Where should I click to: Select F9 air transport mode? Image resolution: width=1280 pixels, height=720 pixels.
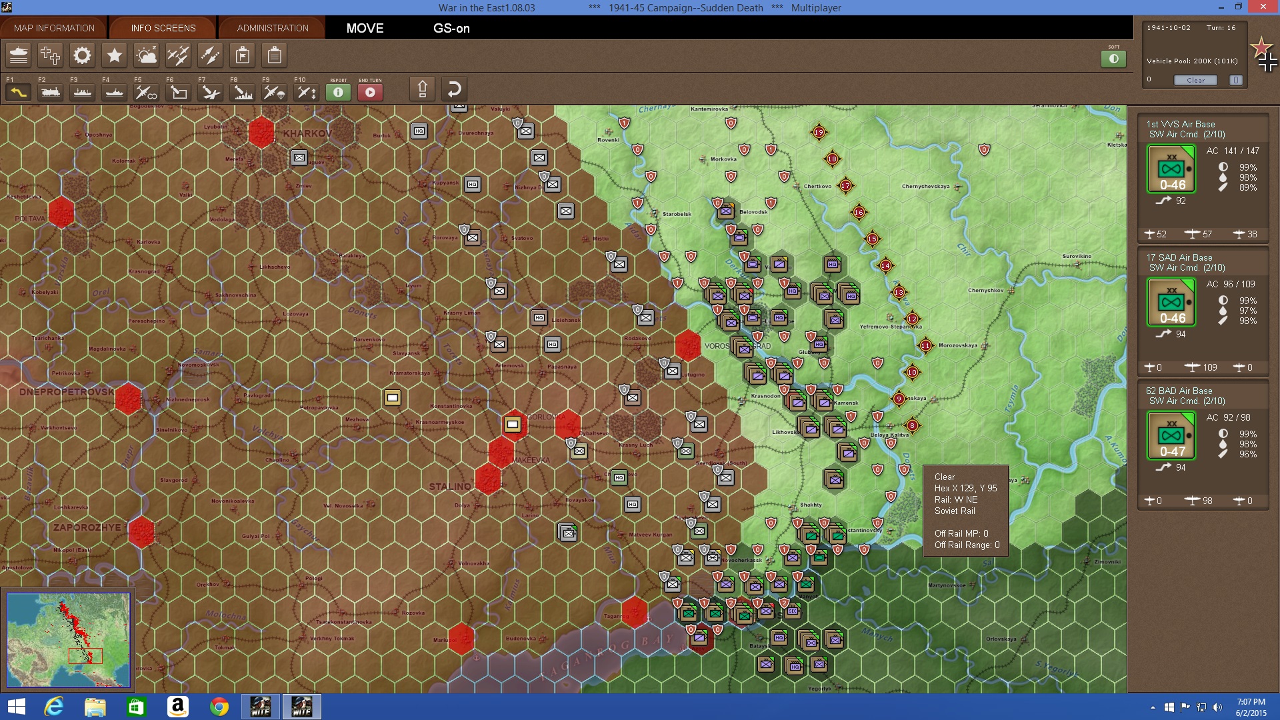coord(274,92)
